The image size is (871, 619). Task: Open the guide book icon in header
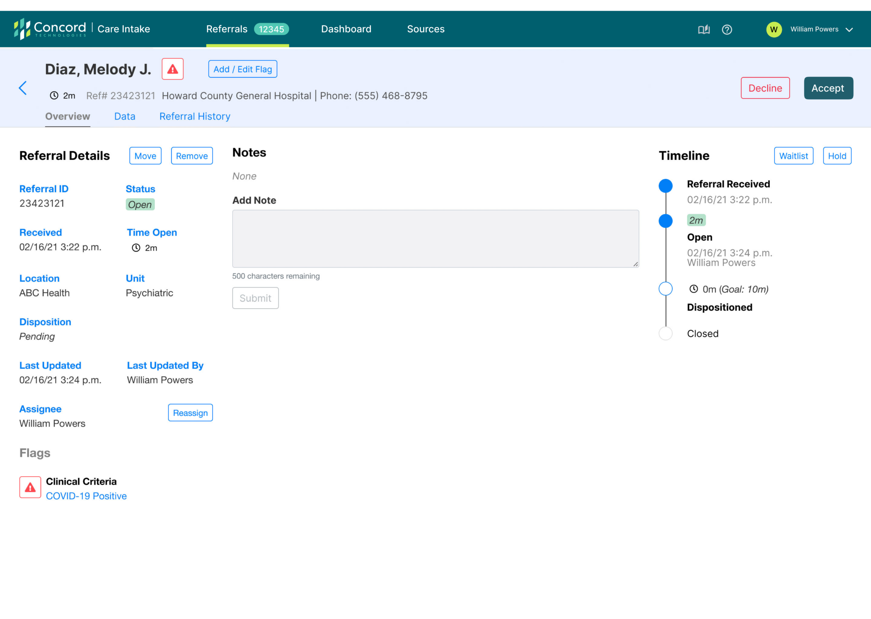704,29
